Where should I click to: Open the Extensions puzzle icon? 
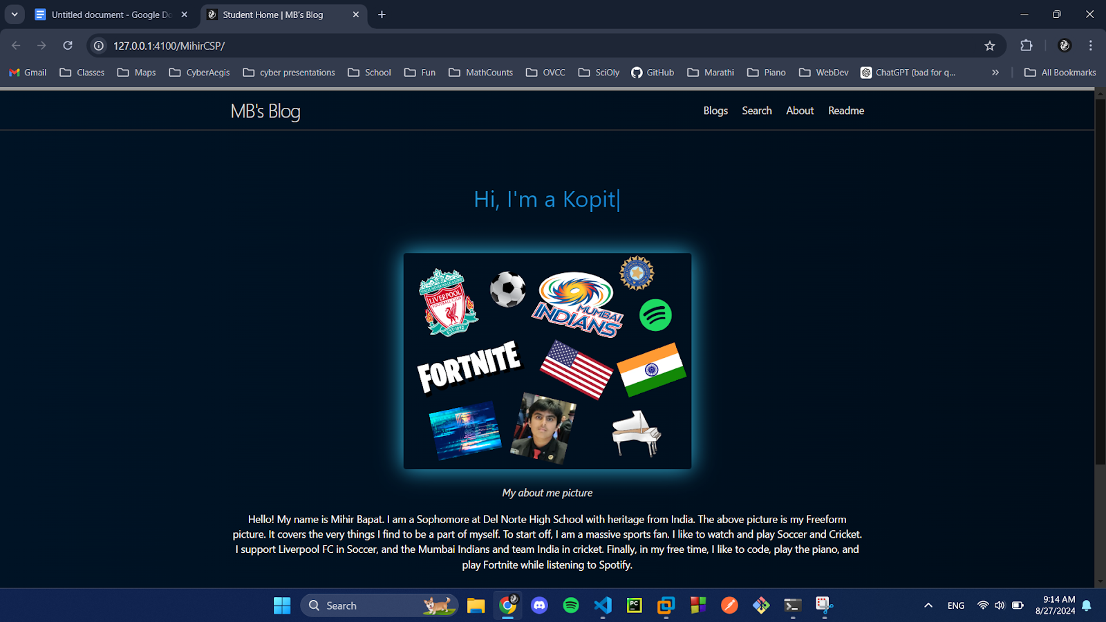coord(1027,46)
